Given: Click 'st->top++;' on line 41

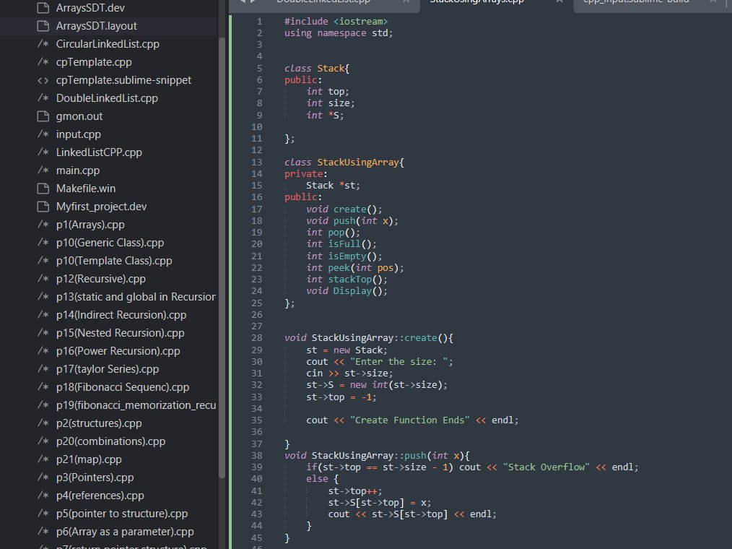Looking at the screenshot, I should point(355,491).
